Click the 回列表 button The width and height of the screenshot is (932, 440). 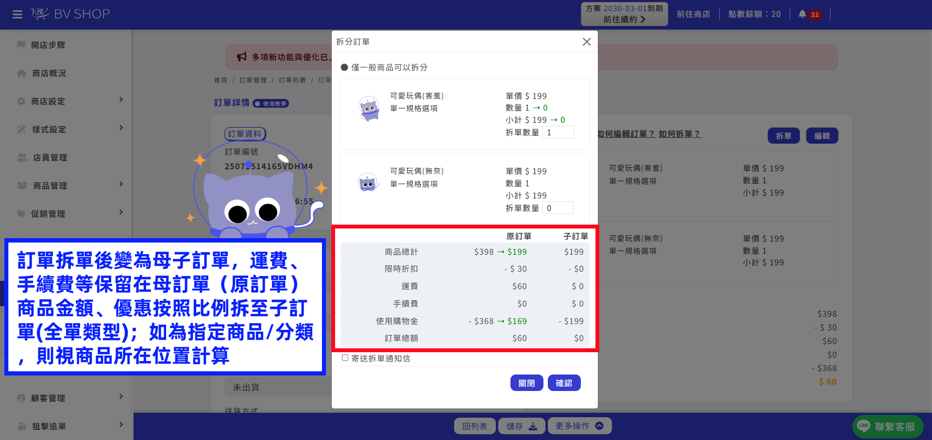pyautogui.click(x=475, y=426)
